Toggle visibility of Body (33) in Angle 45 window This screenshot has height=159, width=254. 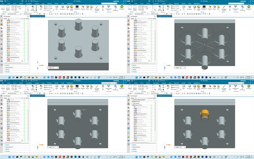pos(7,61)
